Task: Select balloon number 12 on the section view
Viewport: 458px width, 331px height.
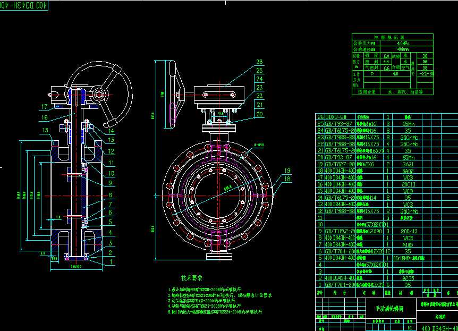Action: tap(111, 151)
